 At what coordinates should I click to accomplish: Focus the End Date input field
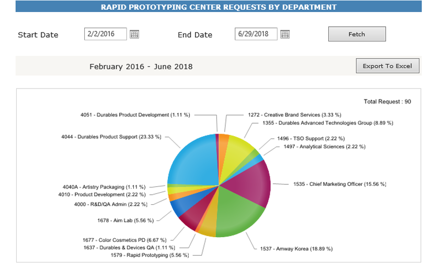click(x=256, y=34)
